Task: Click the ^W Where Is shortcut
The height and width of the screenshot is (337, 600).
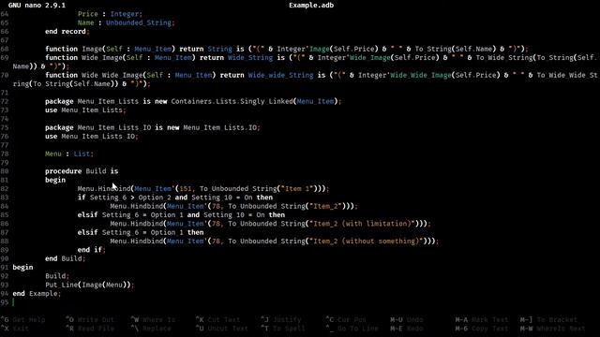Action: 153,319
